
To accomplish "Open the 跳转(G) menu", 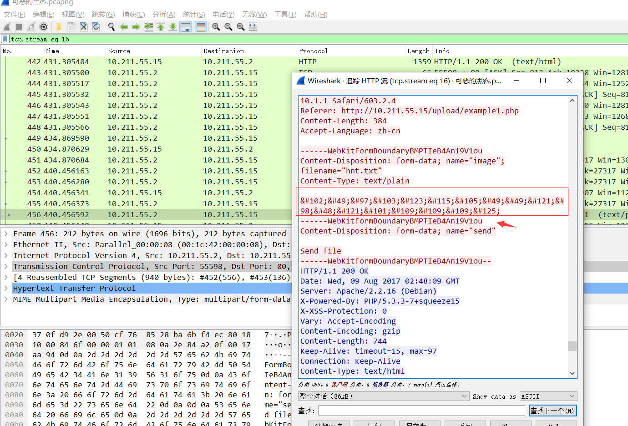I will (103, 15).
